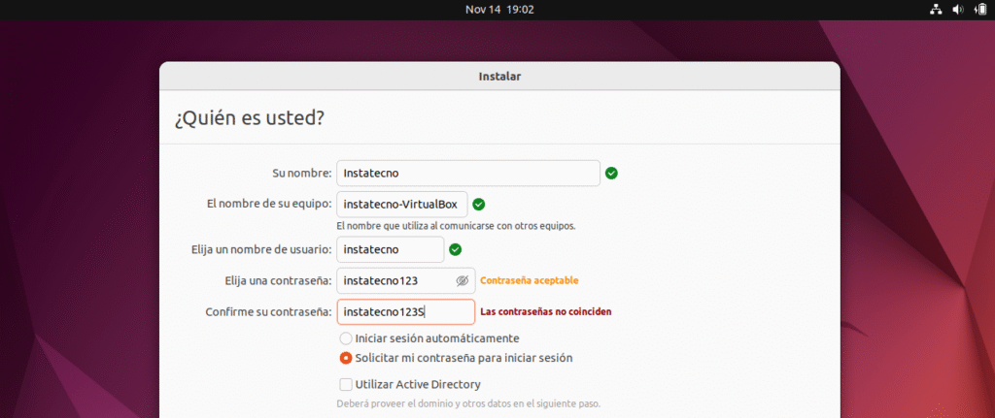Click green checkmark beside computer name field
The image size is (995, 418).
click(478, 205)
